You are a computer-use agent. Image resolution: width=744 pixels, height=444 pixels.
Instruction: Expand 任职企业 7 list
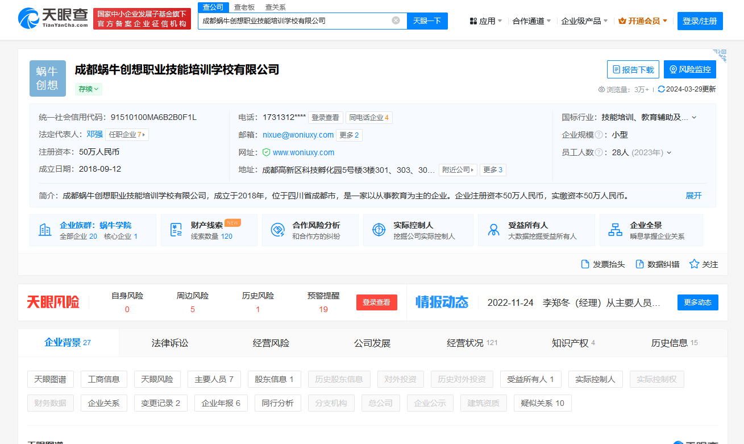[127, 135]
